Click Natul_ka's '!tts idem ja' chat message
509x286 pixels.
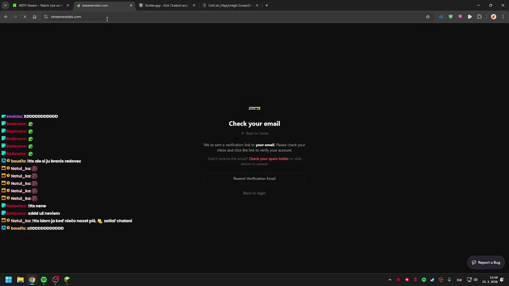[82, 221]
